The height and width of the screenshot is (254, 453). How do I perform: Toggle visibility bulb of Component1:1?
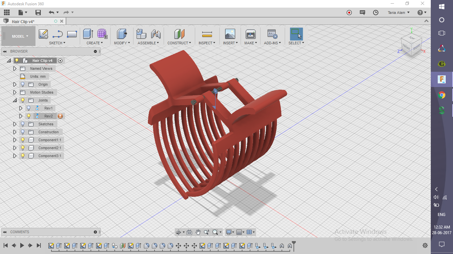pos(23,140)
